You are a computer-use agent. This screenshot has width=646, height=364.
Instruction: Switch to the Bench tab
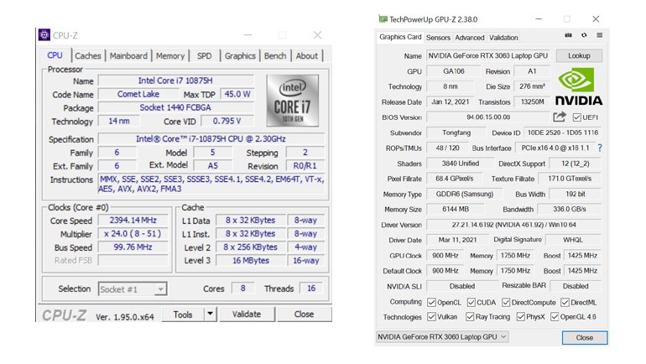(x=275, y=56)
